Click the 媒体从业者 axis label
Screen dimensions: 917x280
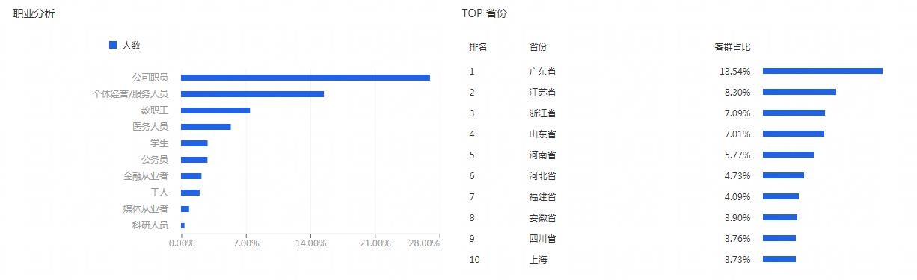146,209
